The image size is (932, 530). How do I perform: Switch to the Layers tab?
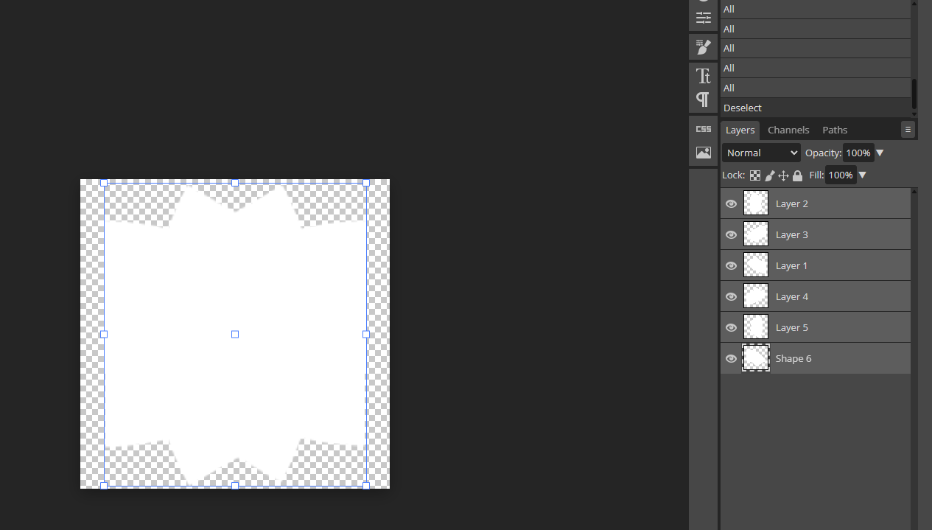[740, 130]
